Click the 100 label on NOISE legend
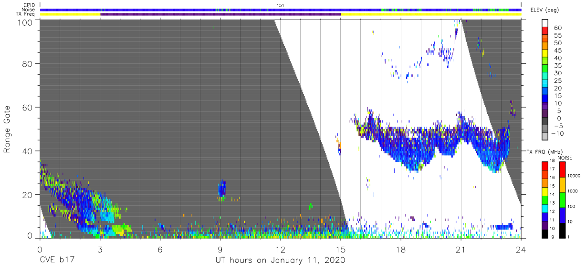 tap(572, 207)
